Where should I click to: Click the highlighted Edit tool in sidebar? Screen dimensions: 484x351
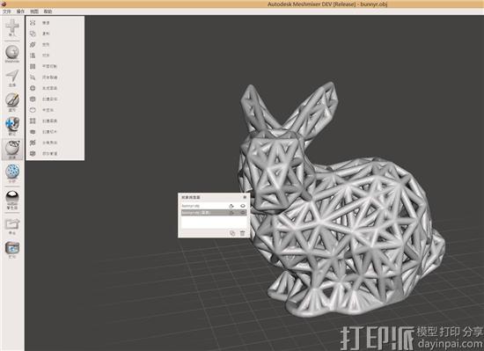tap(12, 150)
